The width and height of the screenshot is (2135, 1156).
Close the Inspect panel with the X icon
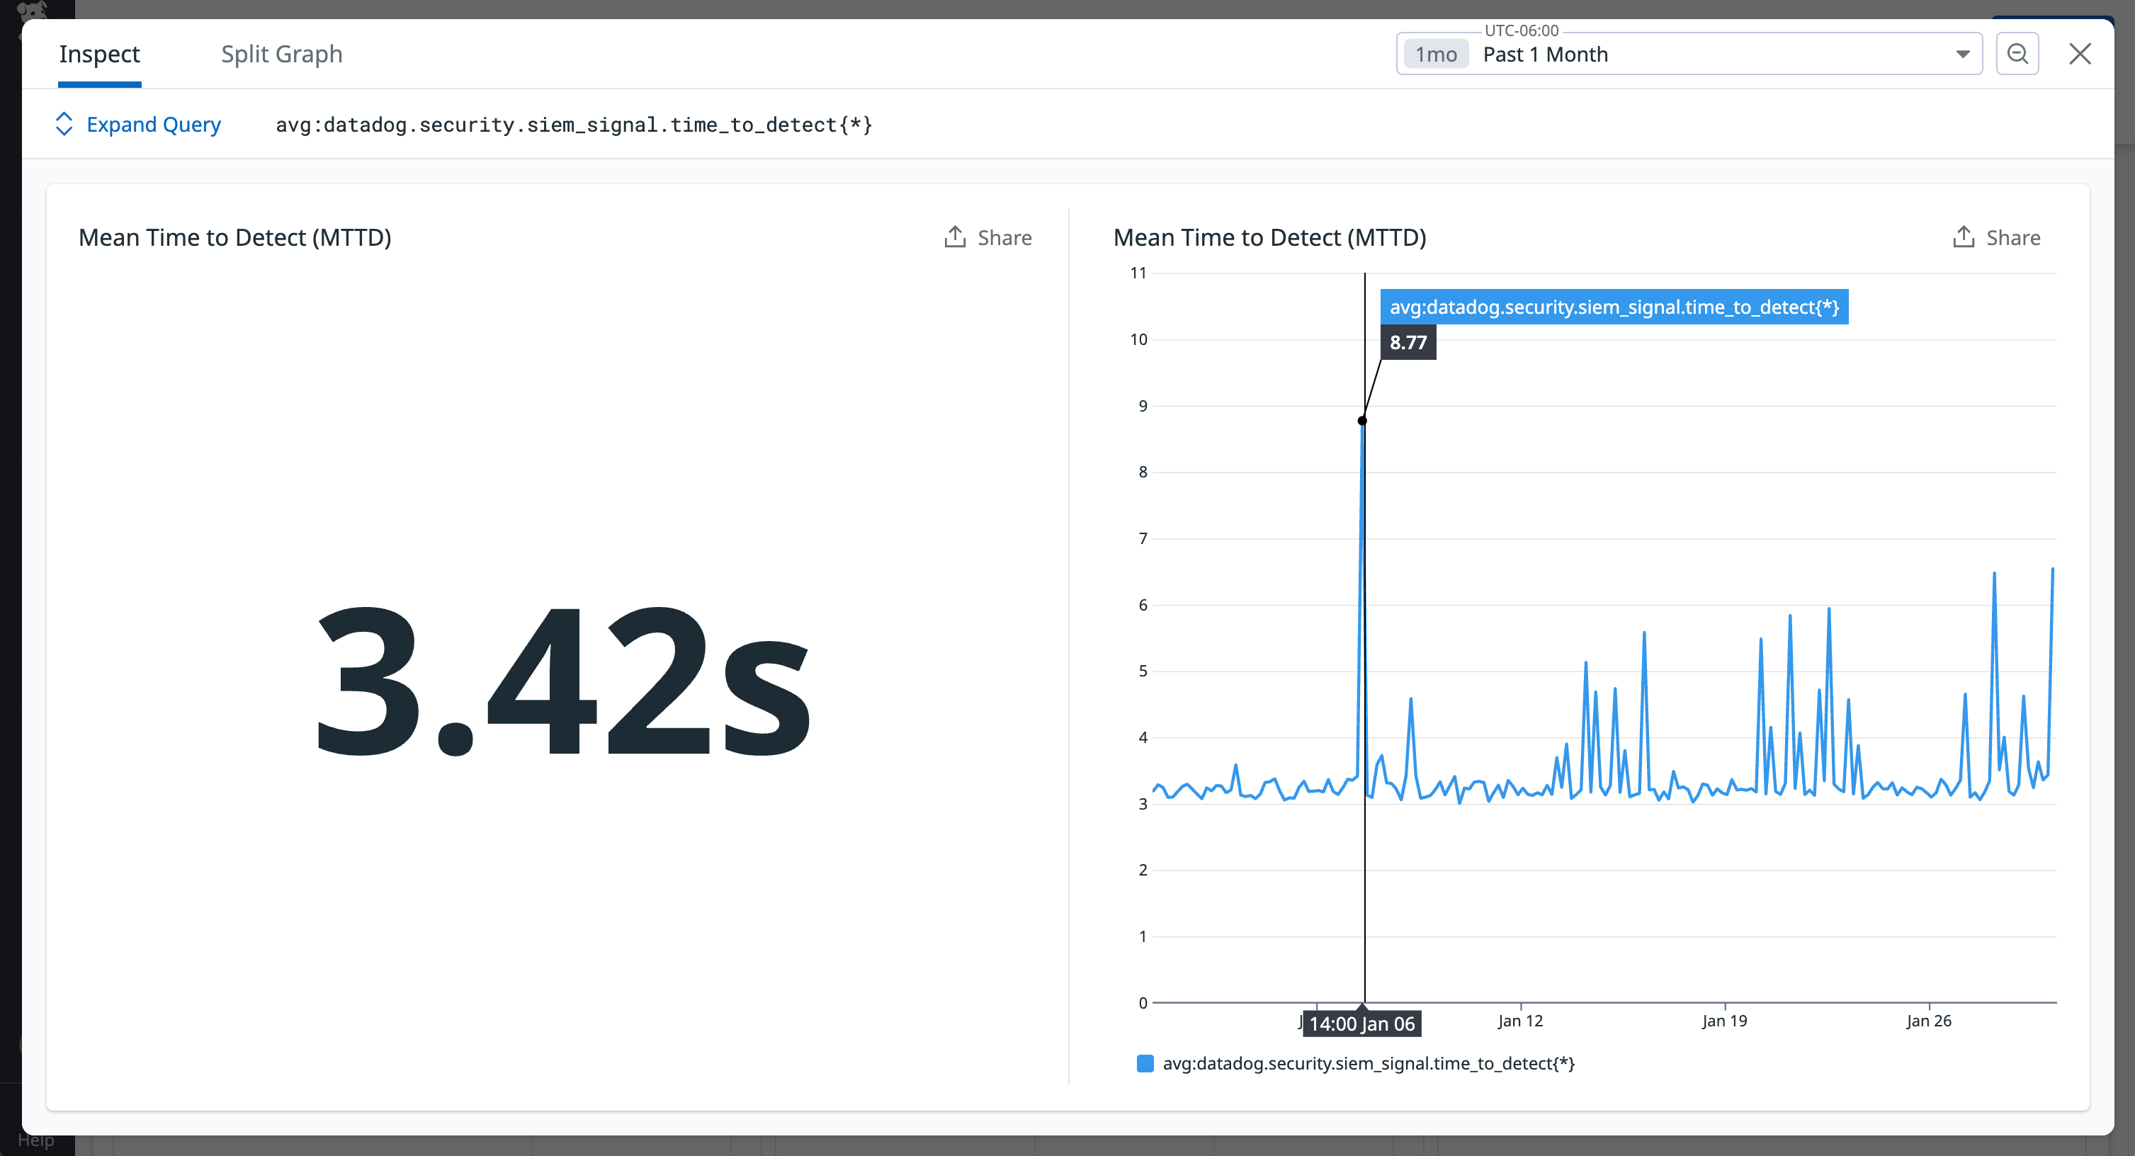click(x=2080, y=53)
